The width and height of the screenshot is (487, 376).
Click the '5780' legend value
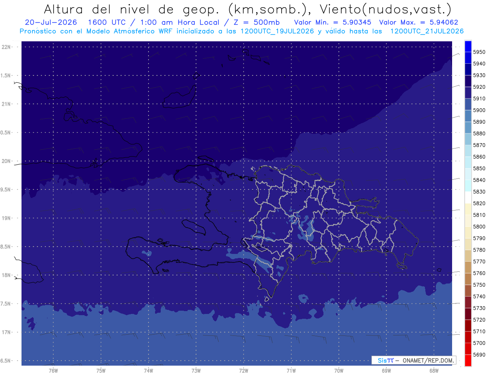click(479, 250)
